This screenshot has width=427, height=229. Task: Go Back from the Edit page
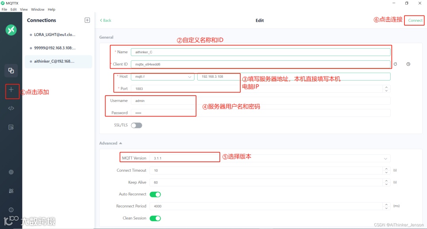click(106, 21)
